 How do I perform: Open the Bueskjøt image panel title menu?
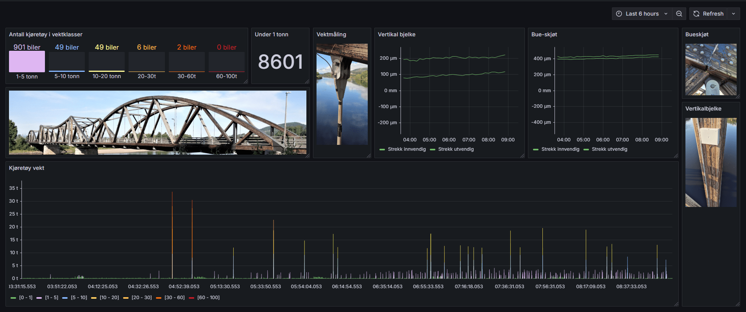pyautogui.click(x=697, y=34)
